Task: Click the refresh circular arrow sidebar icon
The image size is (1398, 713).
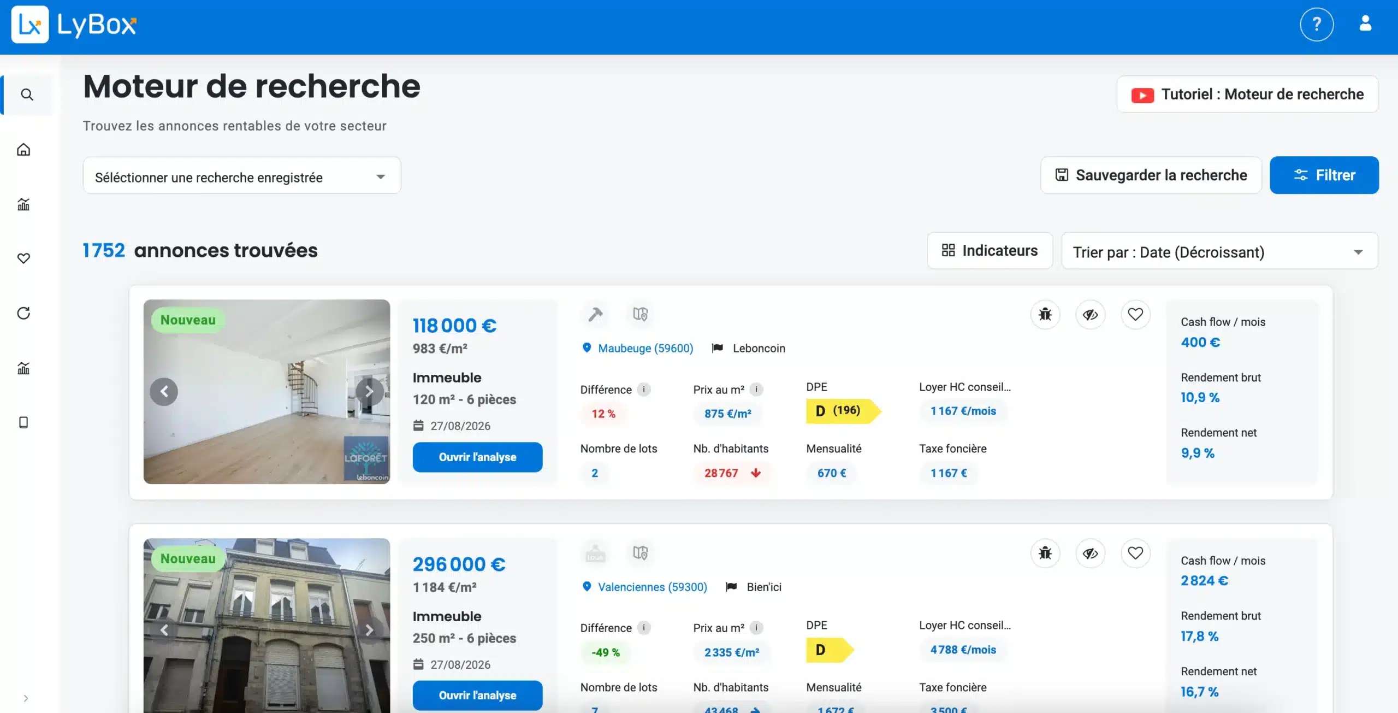Action: click(x=23, y=313)
